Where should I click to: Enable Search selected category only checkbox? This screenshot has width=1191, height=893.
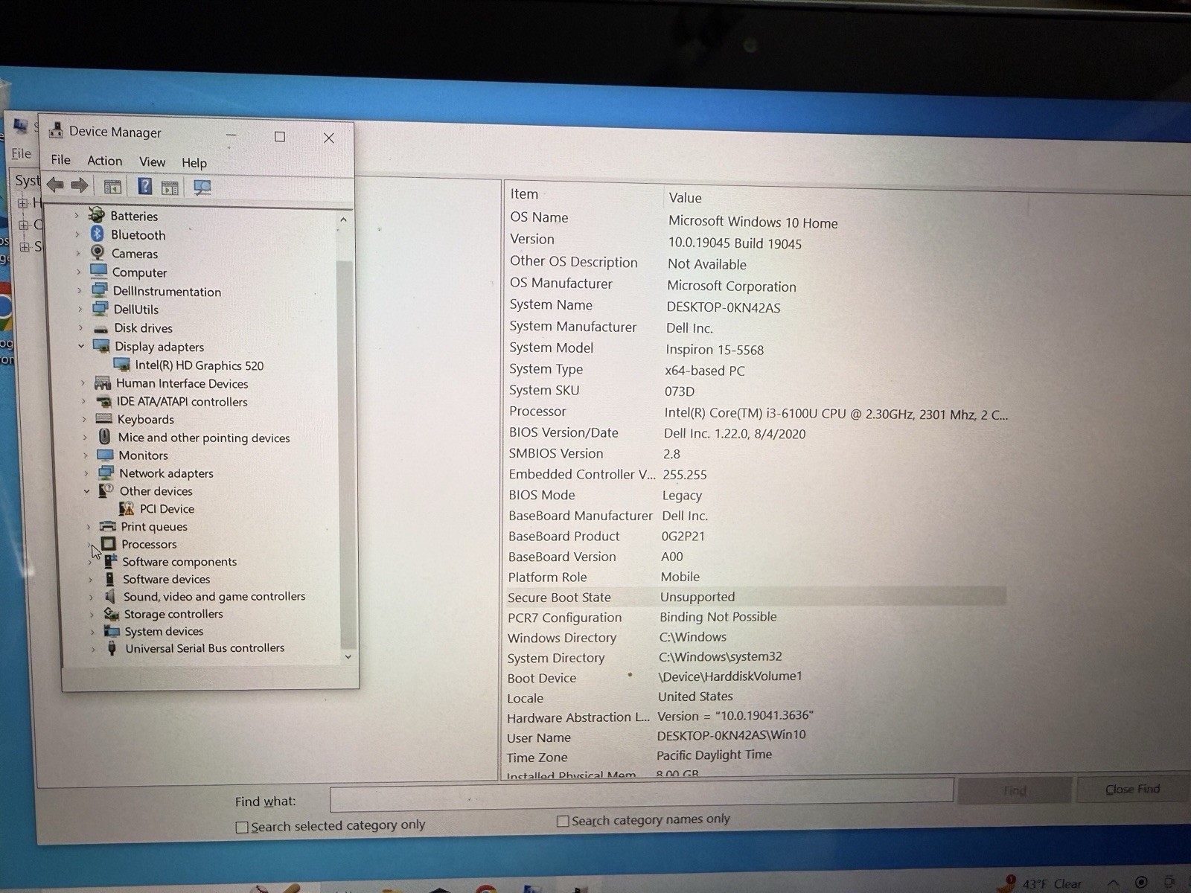pyautogui.click(x=242, y=827)
